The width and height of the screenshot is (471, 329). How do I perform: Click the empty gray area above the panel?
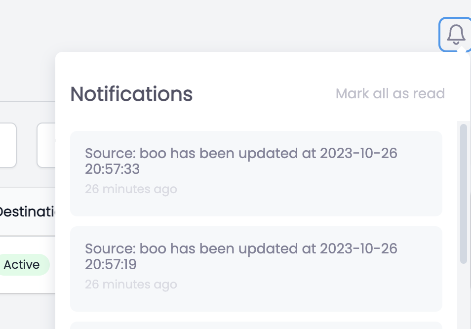pyautogui.click(x=216, y=26)
